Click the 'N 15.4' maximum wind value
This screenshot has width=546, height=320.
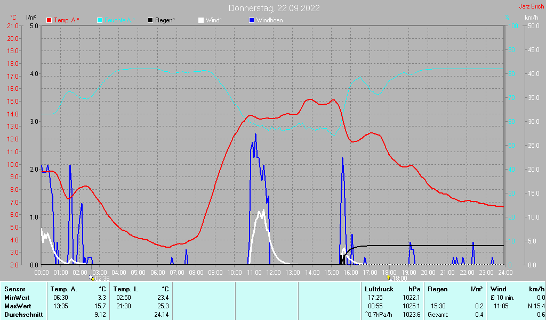tap(536, 307)
